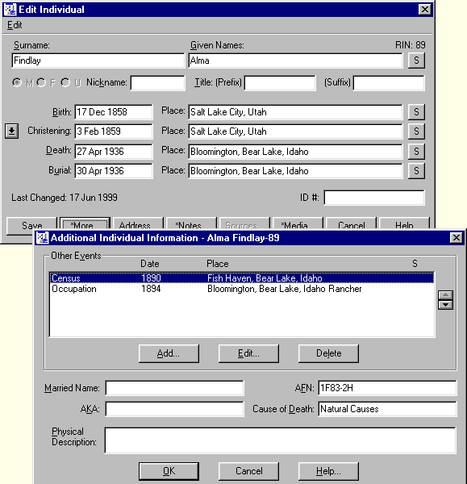Click the Christening place field
The width and height of the screenshot is (467, 484).
click(296, 131)
